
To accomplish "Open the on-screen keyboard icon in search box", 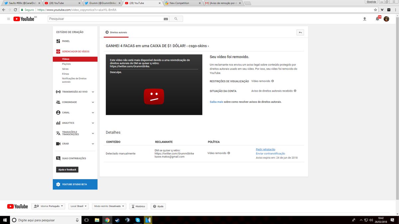I will tap(166, 19).
